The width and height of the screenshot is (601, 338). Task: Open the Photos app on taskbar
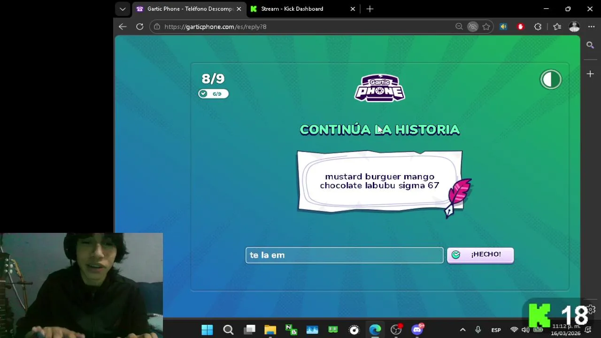[312, 330]
